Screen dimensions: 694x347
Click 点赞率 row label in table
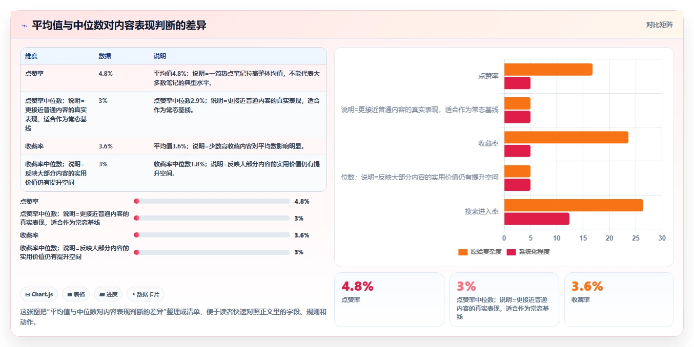(x=34, y=74)
